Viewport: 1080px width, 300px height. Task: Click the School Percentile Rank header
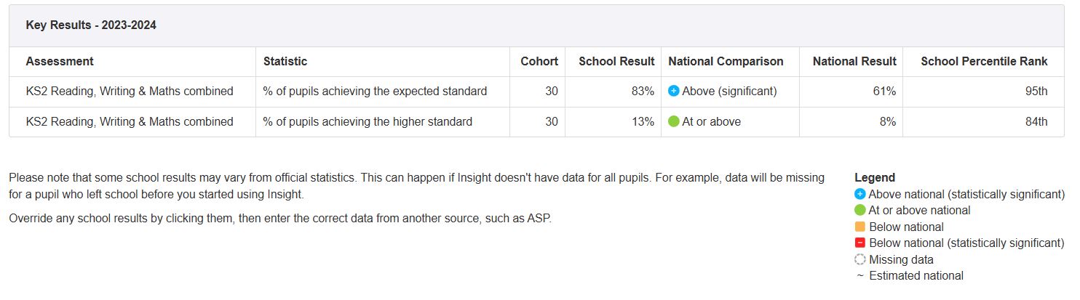click(x=984, y=62)
